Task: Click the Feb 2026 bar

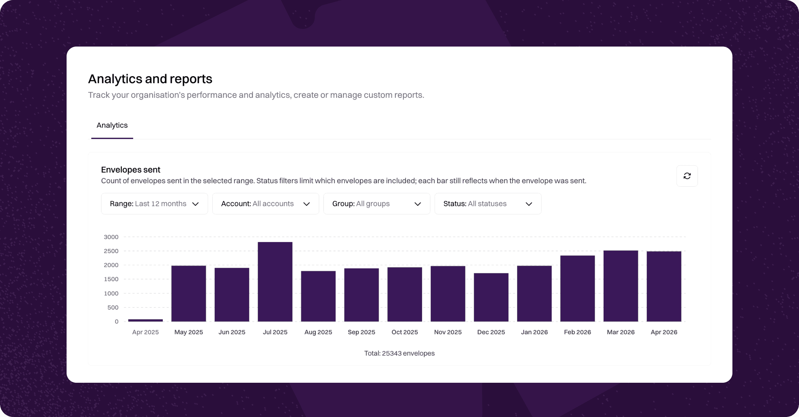Action: tap(578, 289)
